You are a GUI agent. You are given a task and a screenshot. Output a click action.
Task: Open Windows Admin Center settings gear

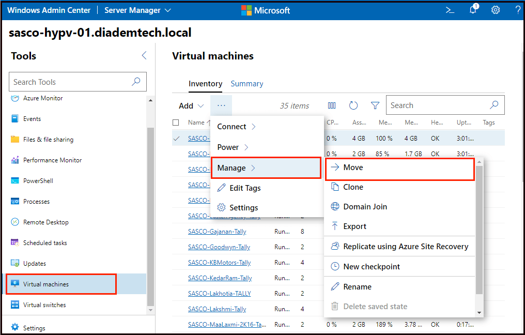point(495,10)
